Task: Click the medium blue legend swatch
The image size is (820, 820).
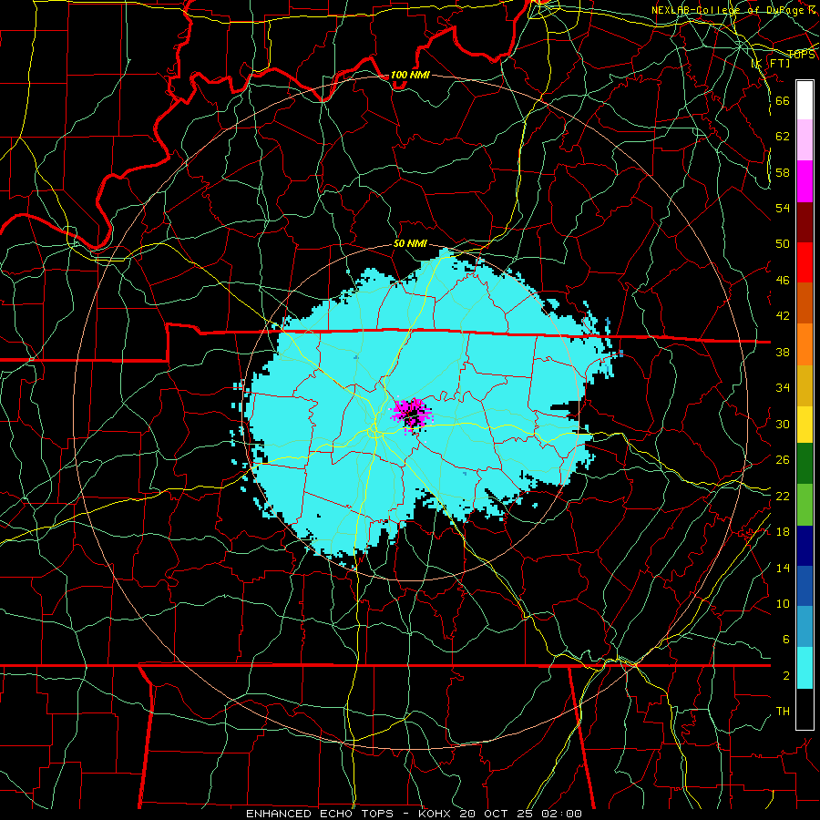Action: click(x=805, y=586)
